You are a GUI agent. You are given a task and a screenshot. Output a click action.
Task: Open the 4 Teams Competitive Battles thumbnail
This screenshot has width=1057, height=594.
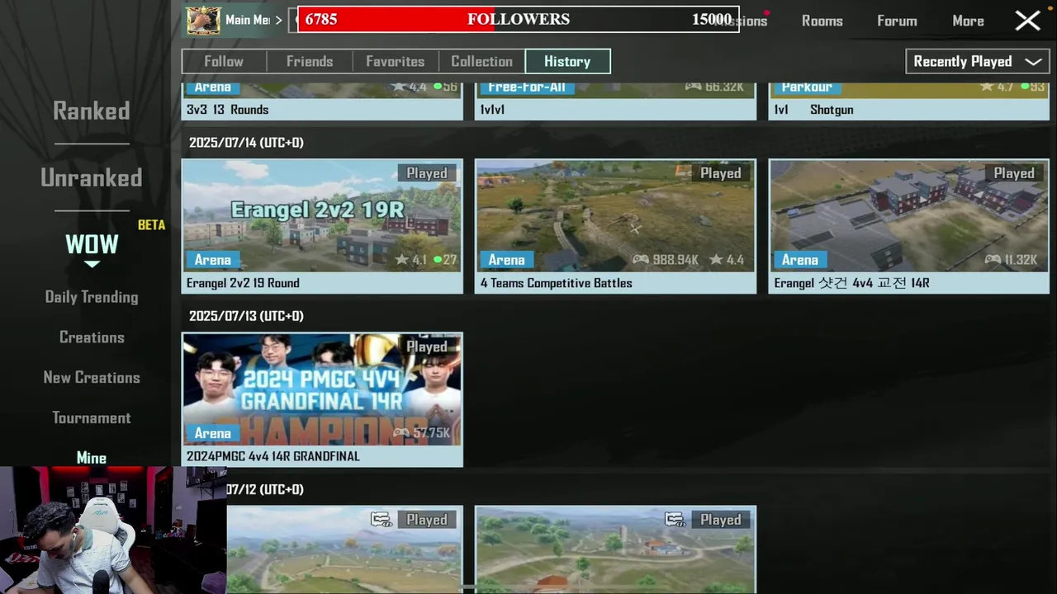click(615, 216)
